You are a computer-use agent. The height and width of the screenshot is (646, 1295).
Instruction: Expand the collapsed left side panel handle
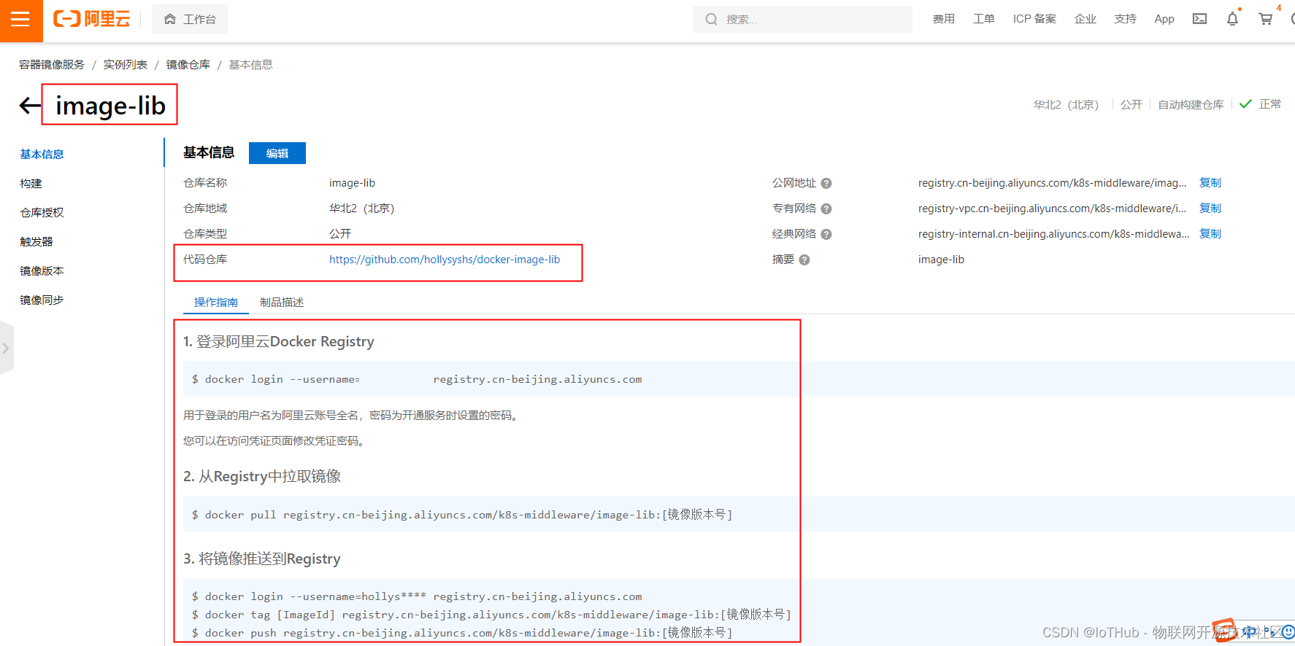coord(6,349)
